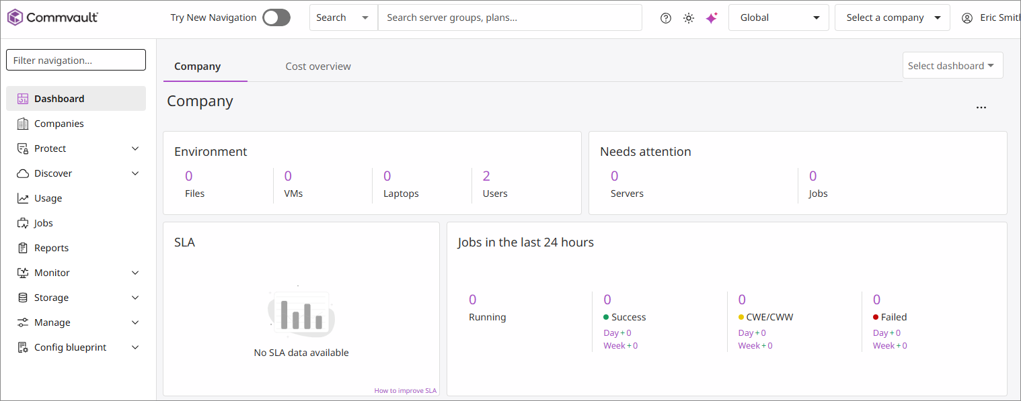
Task: Open Jobs from the sidebar
Action: (43, 223)
